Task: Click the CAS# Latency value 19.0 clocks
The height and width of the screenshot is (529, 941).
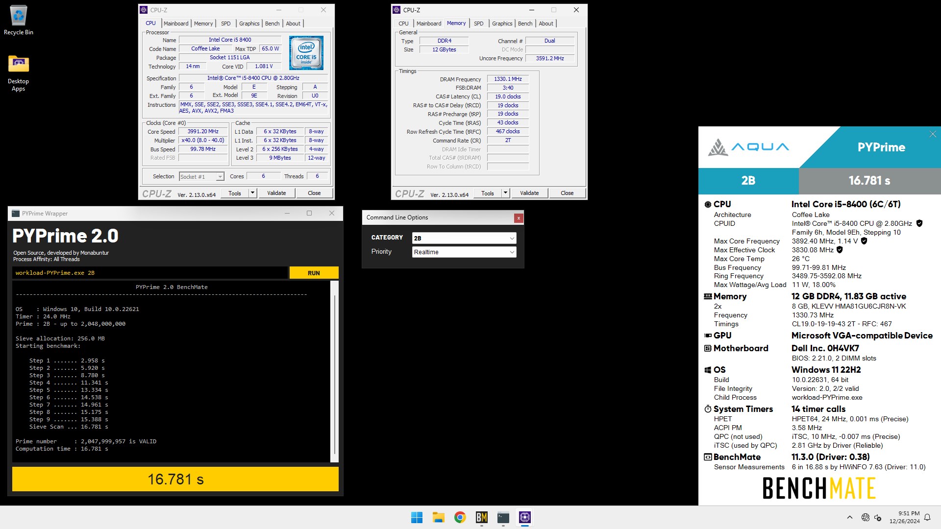Action: pos(508,96)
